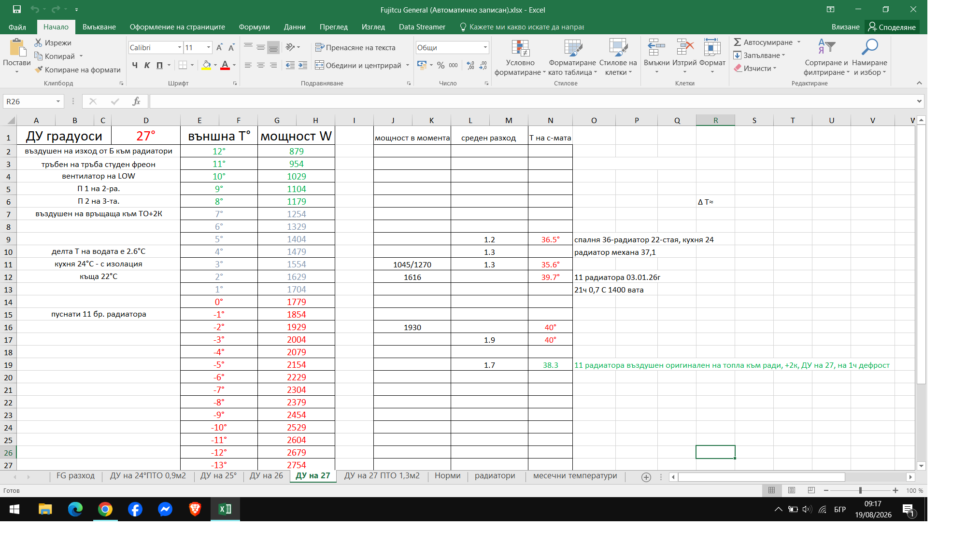
Task: Click the Name Box showing R26
Action: tap(33, 101)
